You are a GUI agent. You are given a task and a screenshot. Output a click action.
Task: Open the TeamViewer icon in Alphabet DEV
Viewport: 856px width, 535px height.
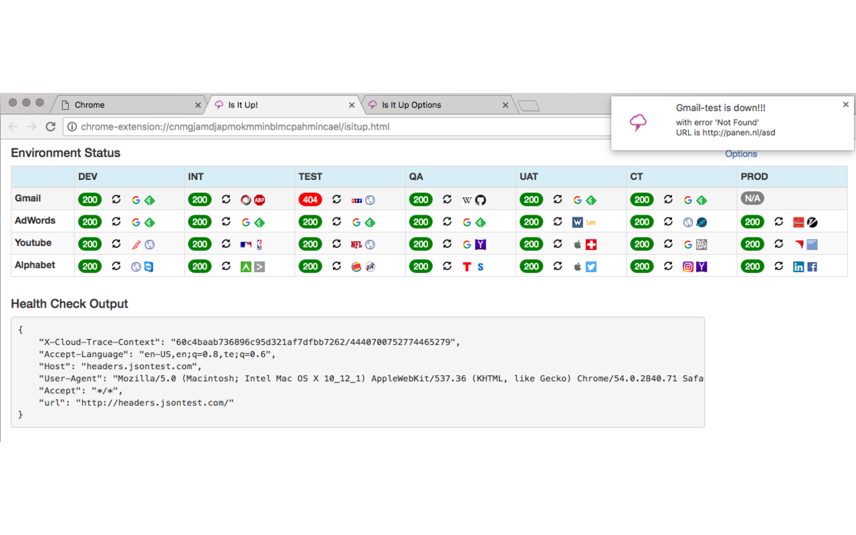point(149,267)
